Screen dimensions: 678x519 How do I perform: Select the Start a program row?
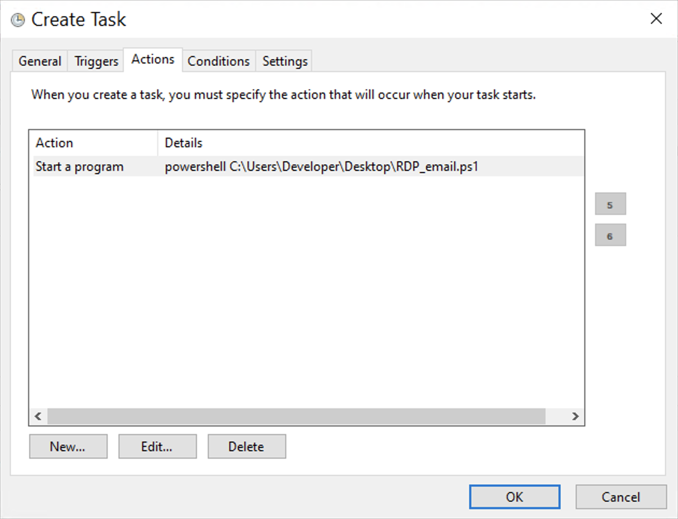click(215, 167)
